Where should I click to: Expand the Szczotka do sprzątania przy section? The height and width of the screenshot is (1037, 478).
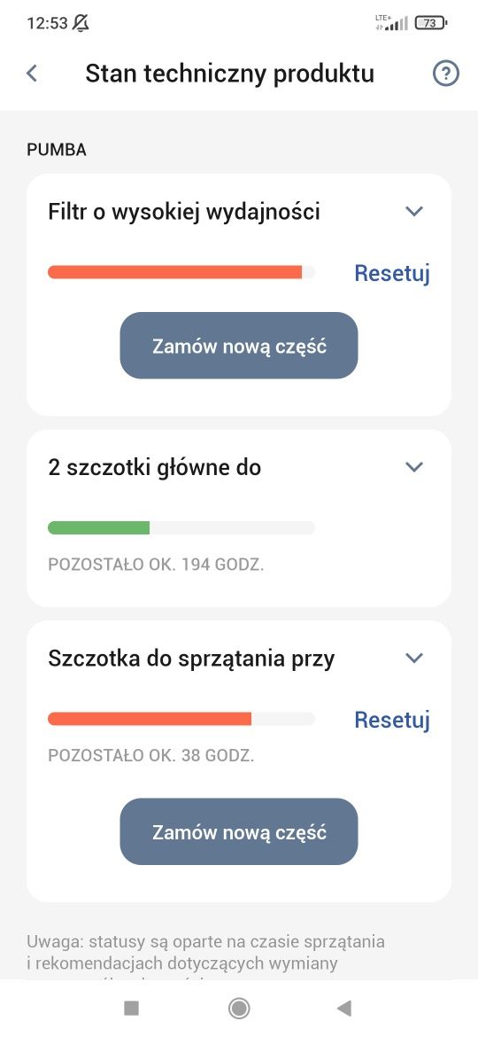tap(414, 658)
